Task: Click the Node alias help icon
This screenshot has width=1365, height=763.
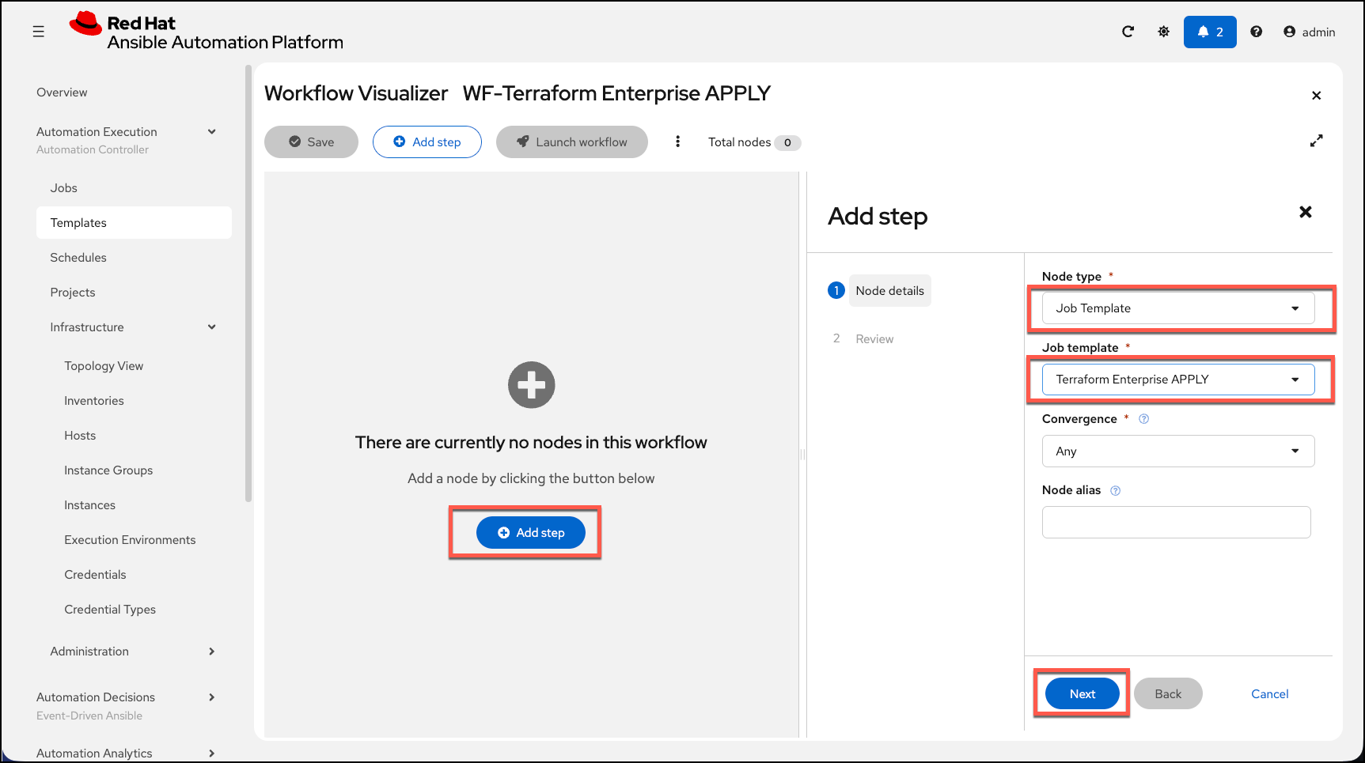Action: tap(1115, 490)
